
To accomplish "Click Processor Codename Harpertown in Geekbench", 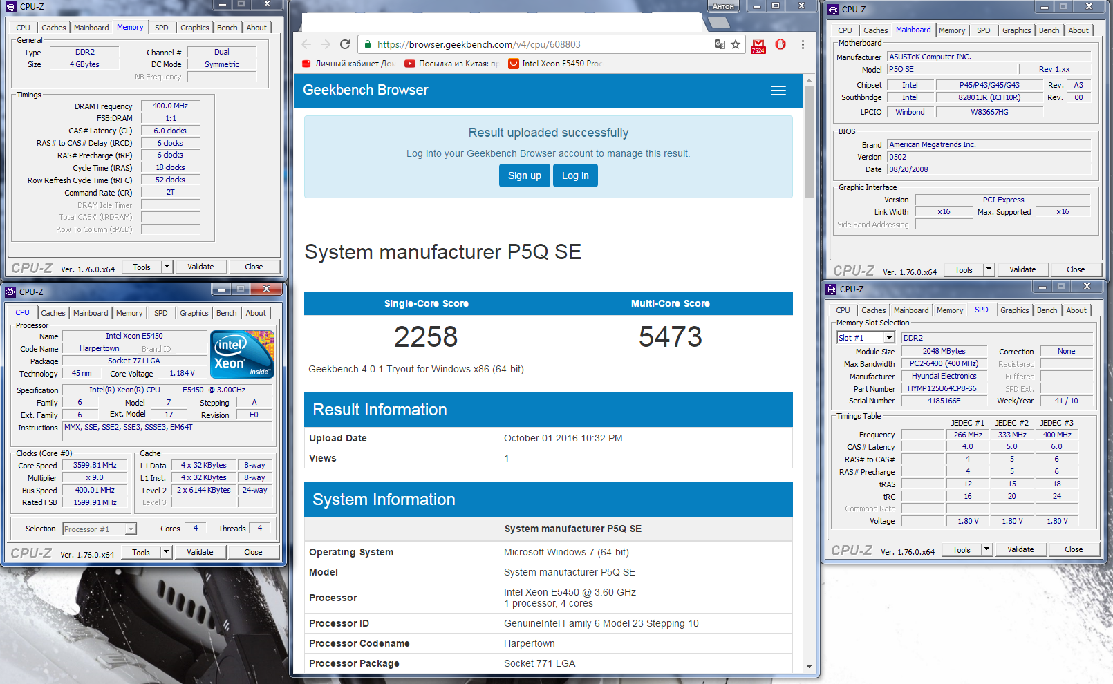I will click(x=529, y=643).
